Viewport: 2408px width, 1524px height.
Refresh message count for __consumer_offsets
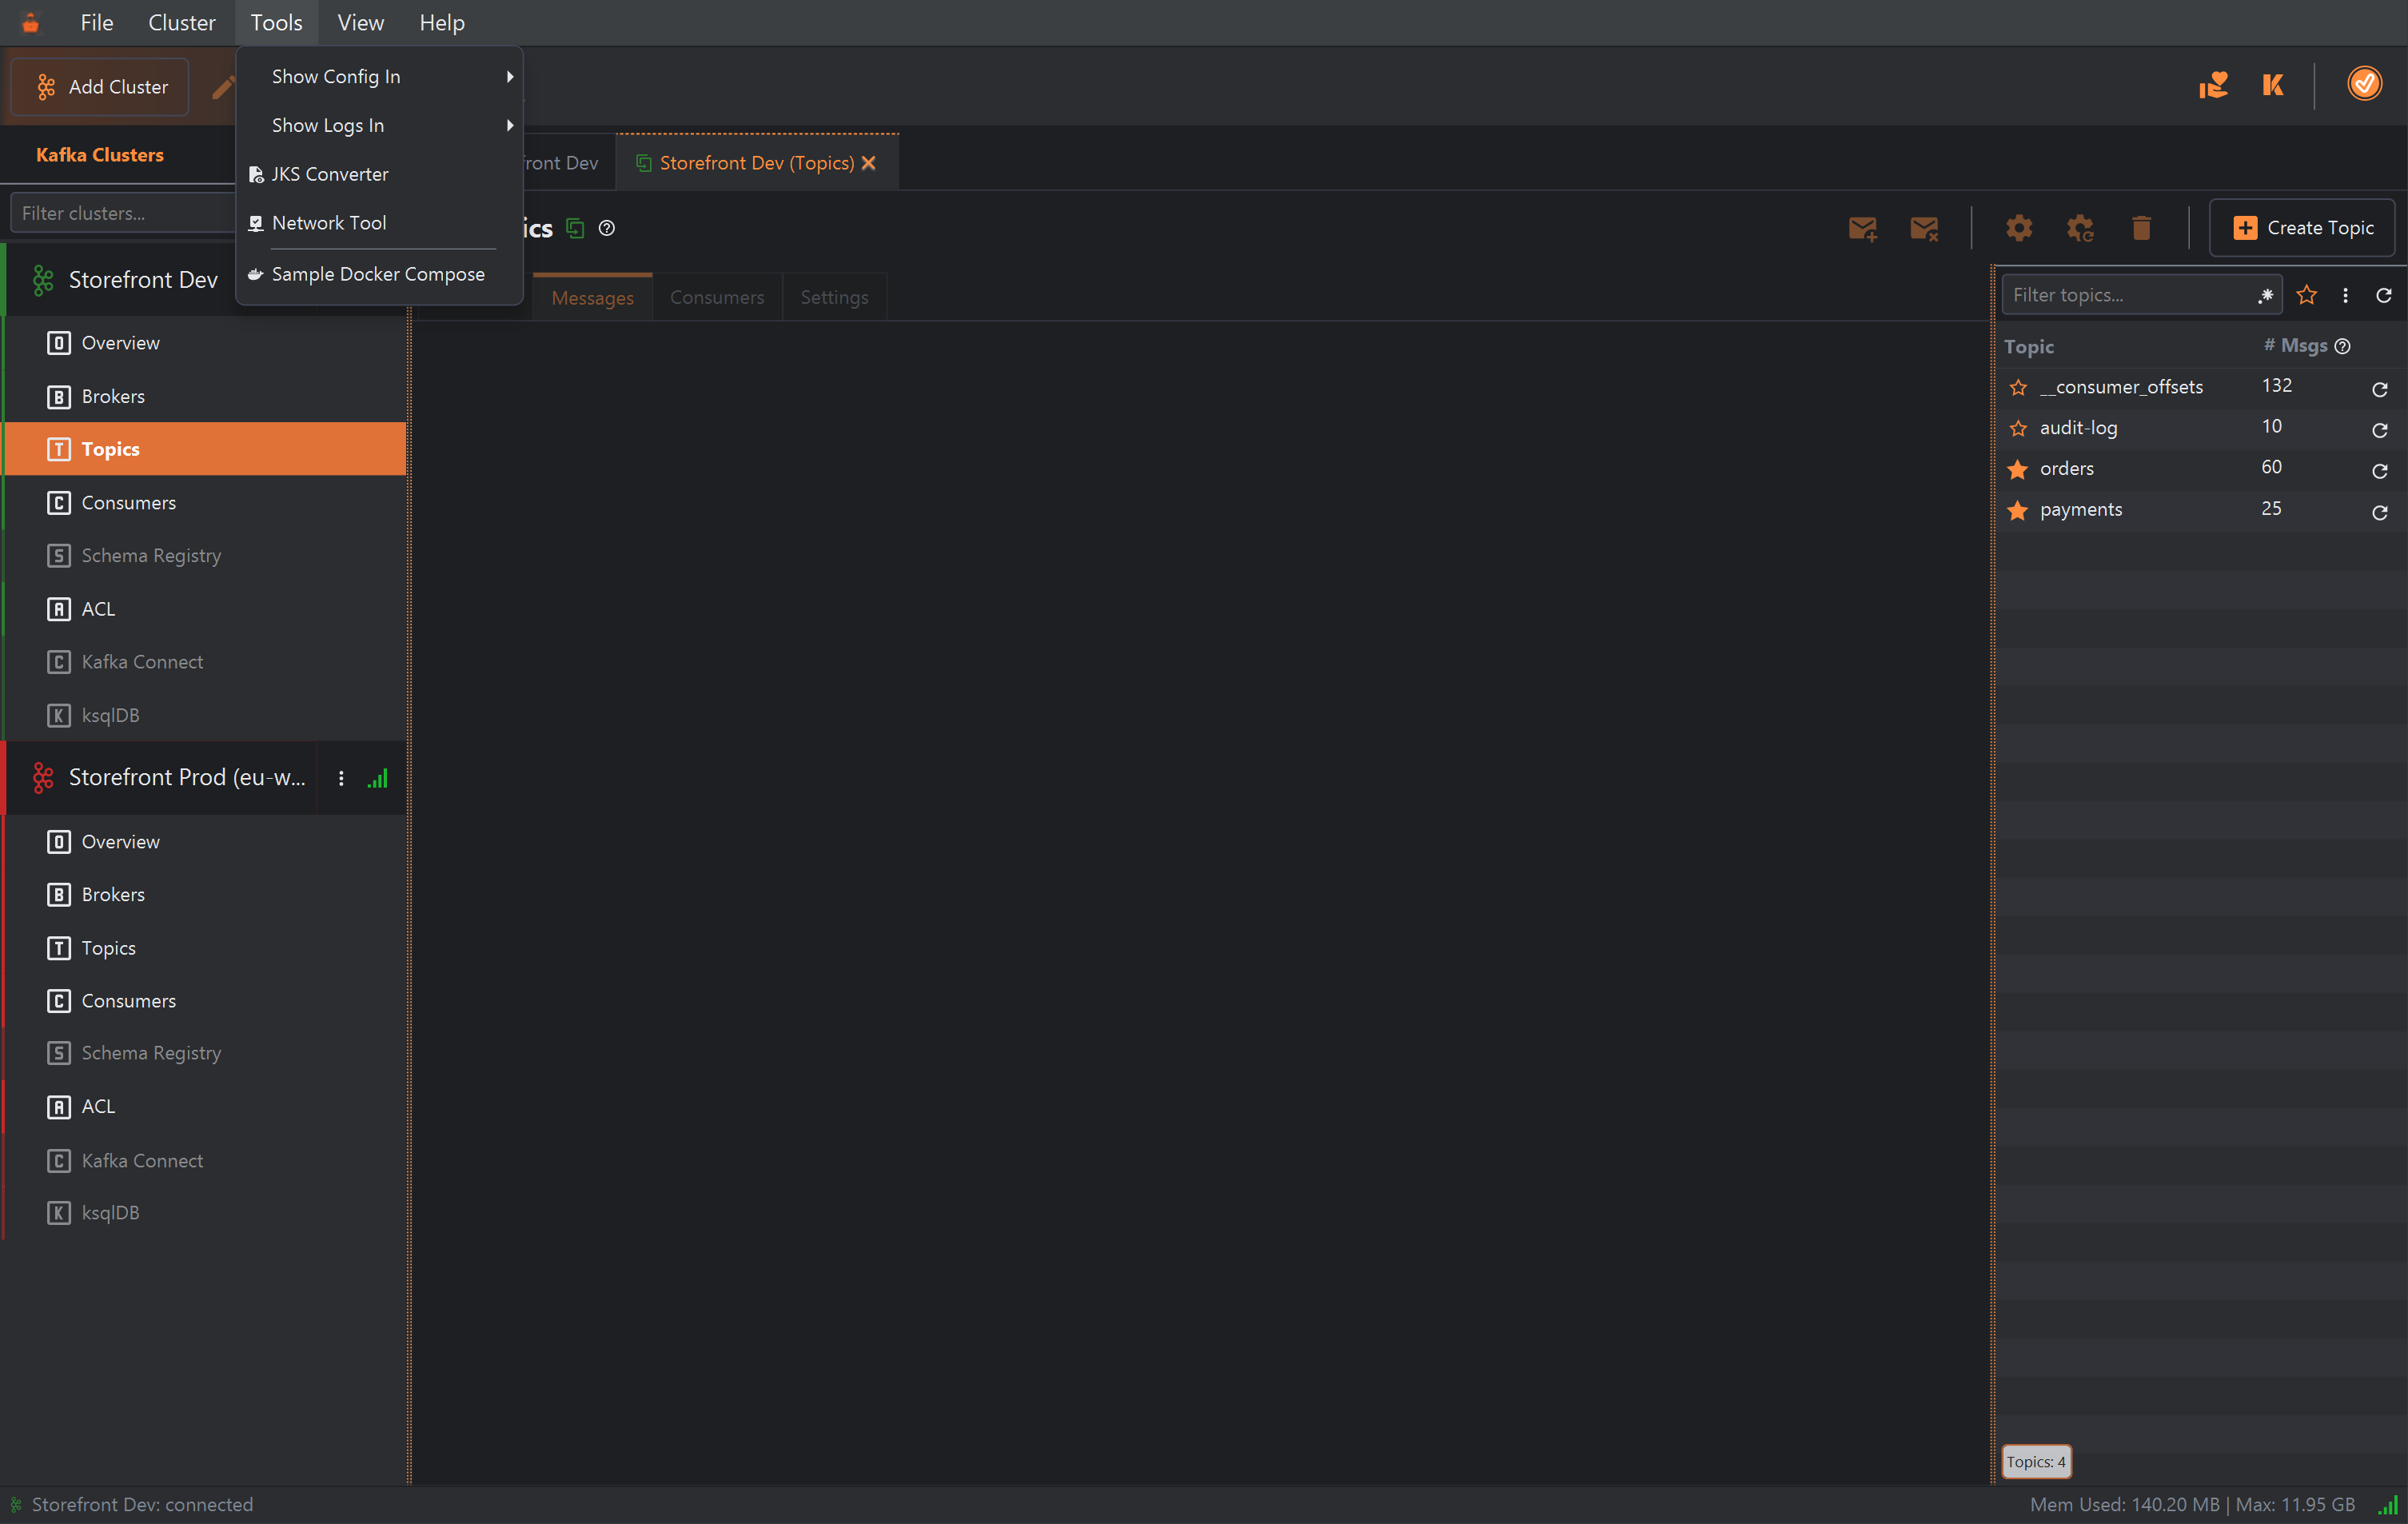pyautogui.click(x=2380, y=389)
